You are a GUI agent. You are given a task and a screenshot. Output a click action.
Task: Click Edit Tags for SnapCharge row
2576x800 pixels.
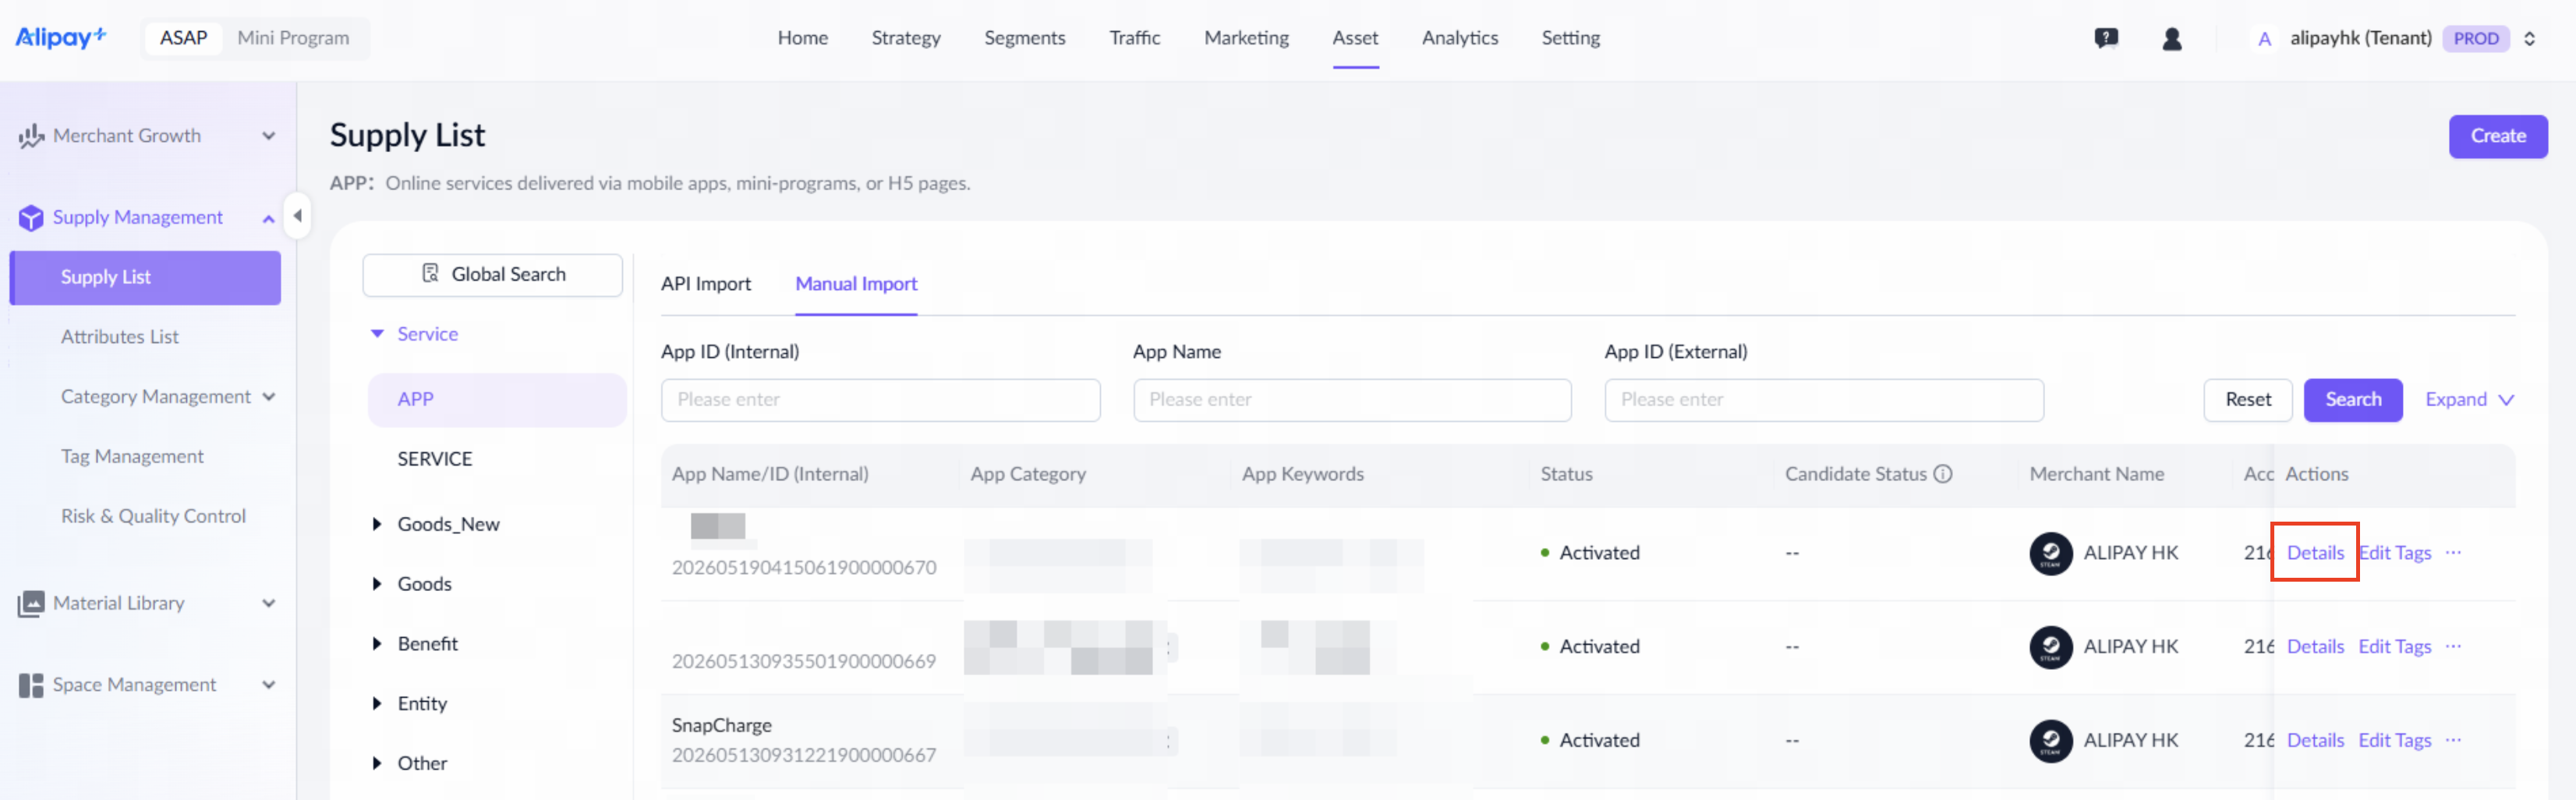[2394, 741]
